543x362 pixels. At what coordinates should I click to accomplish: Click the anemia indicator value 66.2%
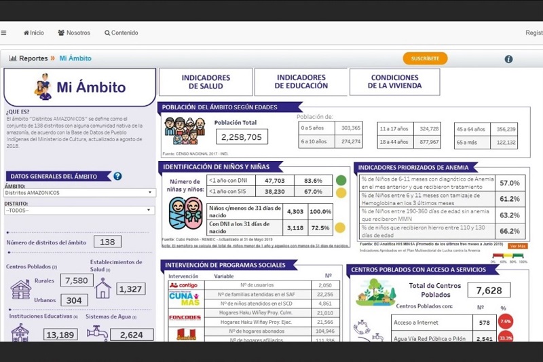510,231
